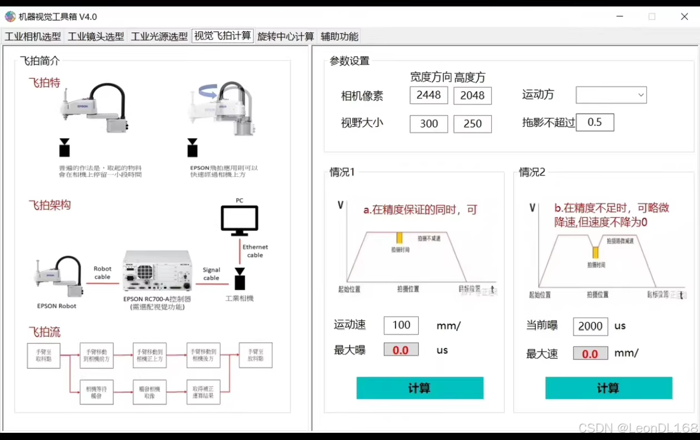Click the 计算 button under 情况1
This screenshot has width=700, height=440.
[x=419, y=388]
